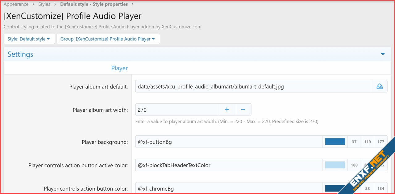Click blue value 177 of Player background
Image resolution: width=395 pixels, height=194 pixels.
[381, 142]
